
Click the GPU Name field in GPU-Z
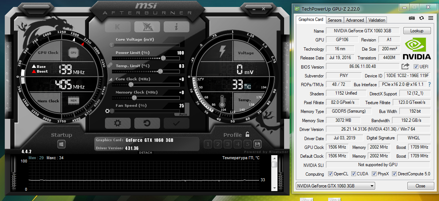click(363, 31)
